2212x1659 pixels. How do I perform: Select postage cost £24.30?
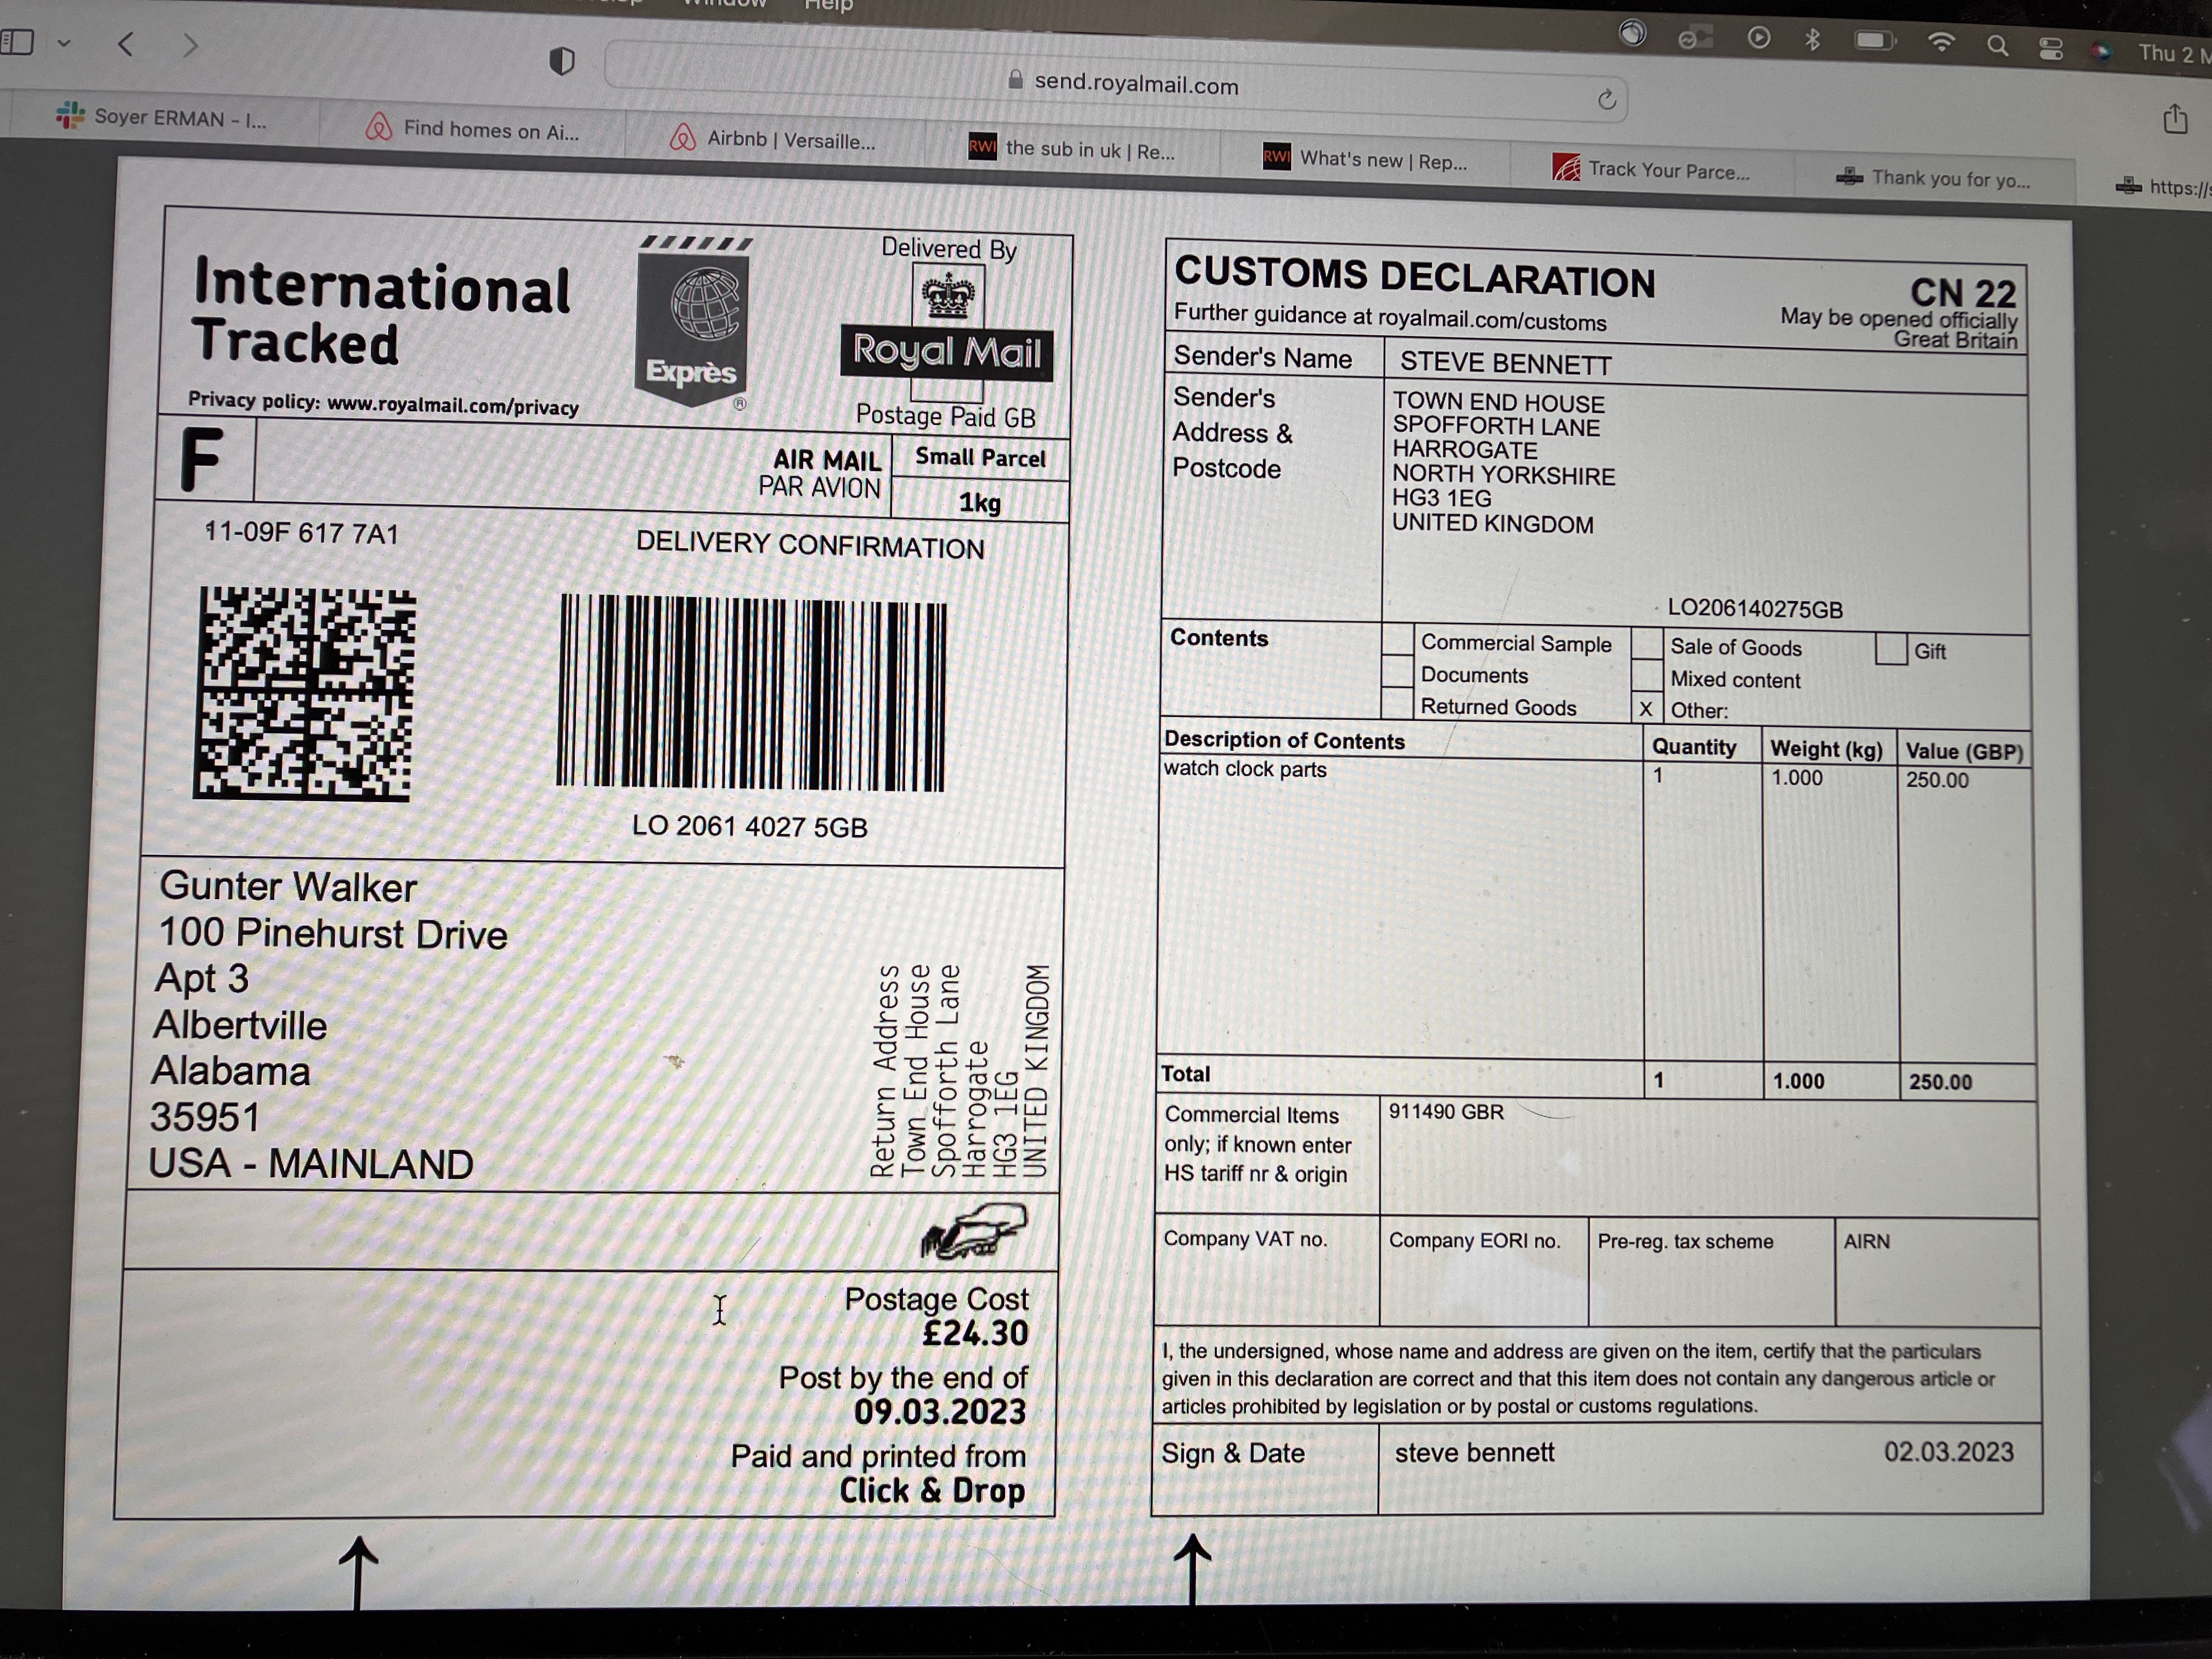tap(975, 1333)
